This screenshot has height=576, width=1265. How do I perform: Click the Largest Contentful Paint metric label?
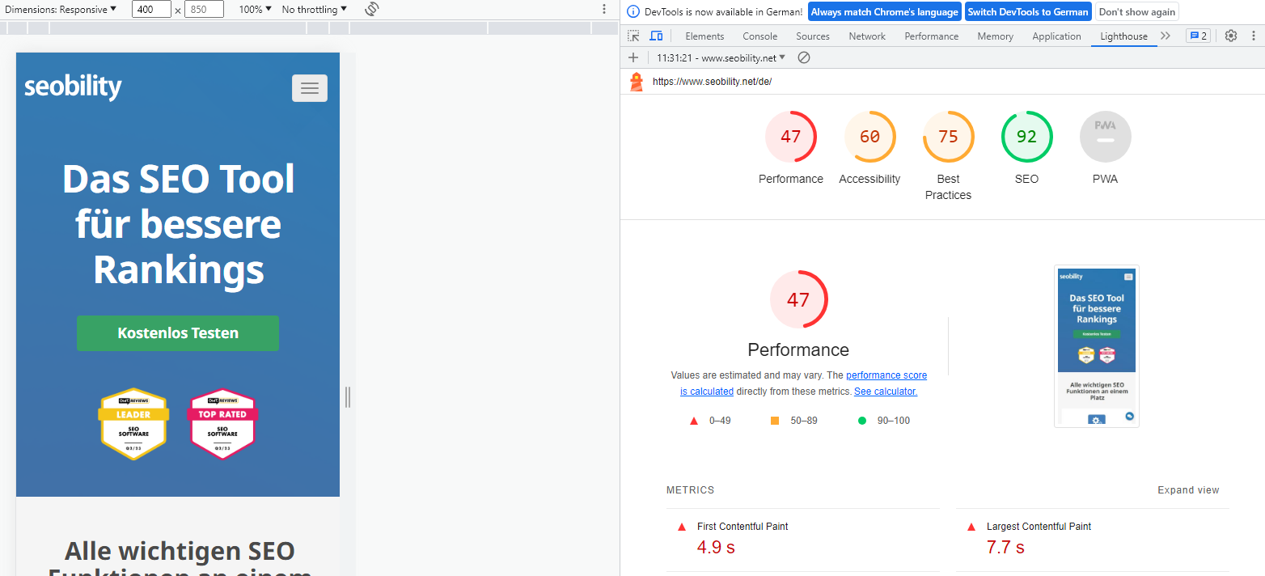(x=1039, y=527)
